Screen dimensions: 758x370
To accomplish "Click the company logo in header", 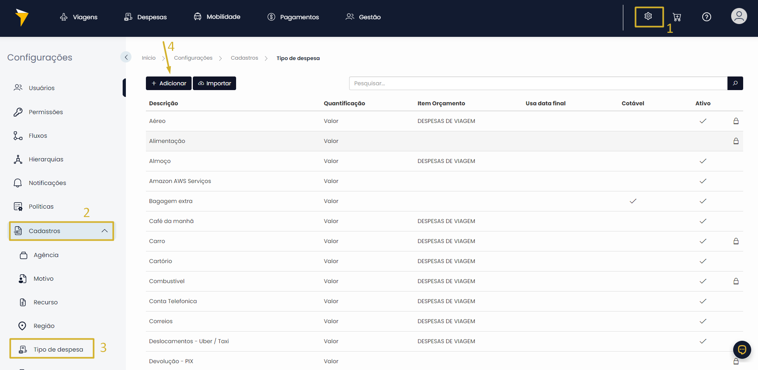I will coord(22,17).
